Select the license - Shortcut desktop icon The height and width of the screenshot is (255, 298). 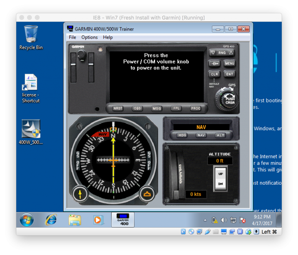31,88
